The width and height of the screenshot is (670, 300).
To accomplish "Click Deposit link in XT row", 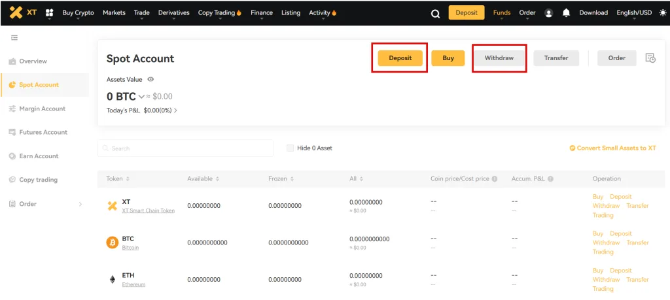I will pyautogui.click(x=620, y=197).
